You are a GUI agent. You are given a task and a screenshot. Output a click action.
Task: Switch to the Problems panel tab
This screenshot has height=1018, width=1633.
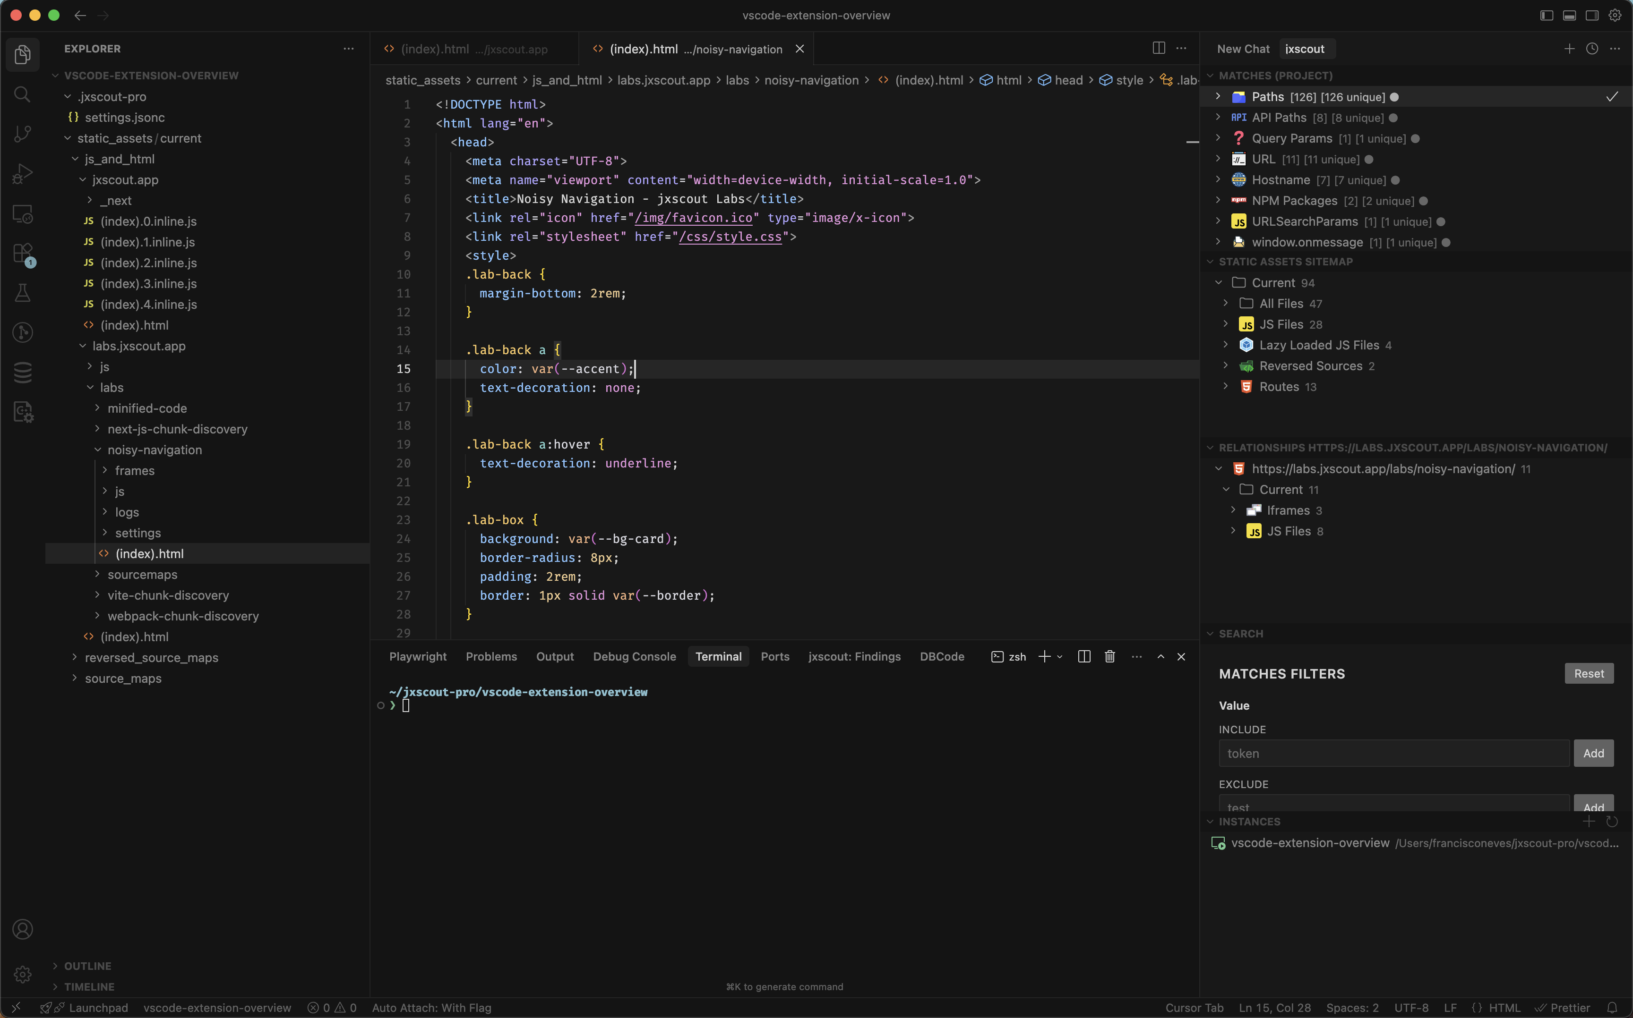[491, 656]
